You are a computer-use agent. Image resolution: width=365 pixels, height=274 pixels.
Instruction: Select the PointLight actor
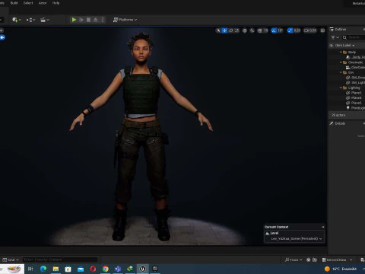pos(356,108)
